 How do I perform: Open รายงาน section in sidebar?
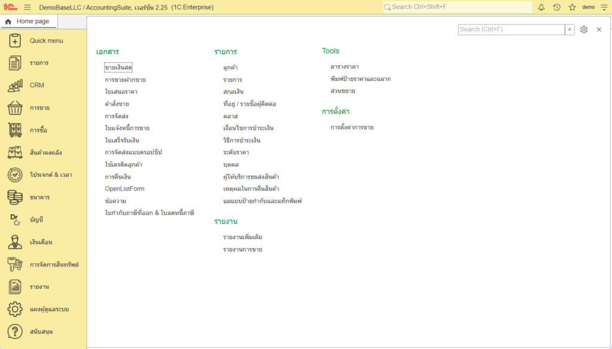click(x=39, y=287)
